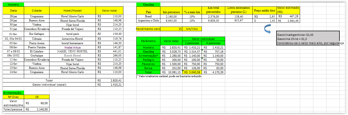The width and height of the screenshot is (348, 115).
Task: Select the 'Rendimento carro' label cell
Action: point(148,29)
